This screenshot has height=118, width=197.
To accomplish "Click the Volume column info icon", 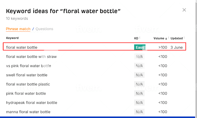I will [169, 38].
